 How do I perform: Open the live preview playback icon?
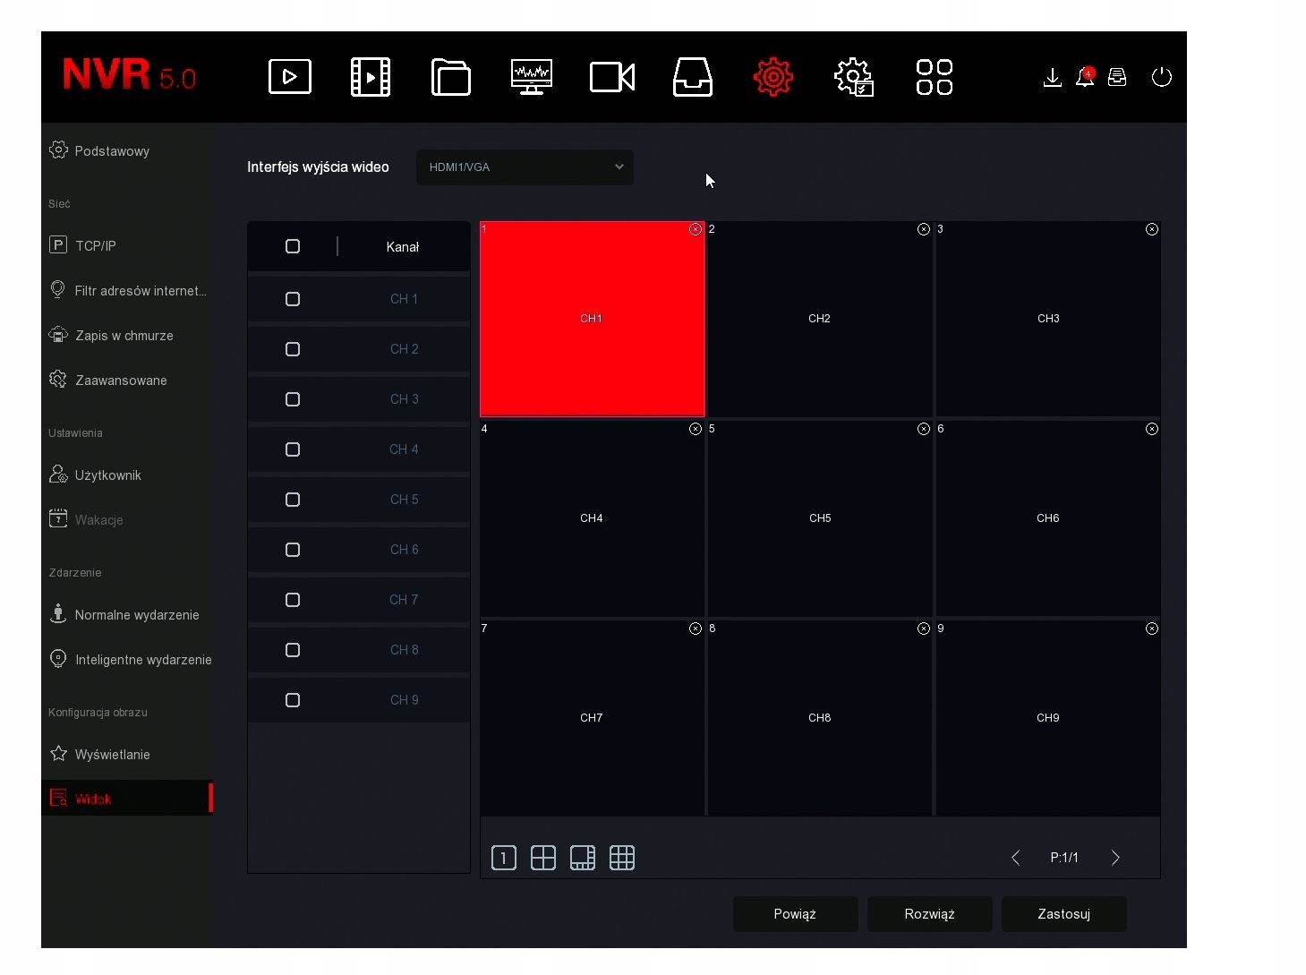coord(290,77)
